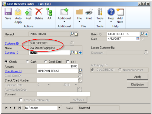This screenshot has height=114, width=152.
Task: Open Locate Customer By Document lookup icon
Action: (x=146, y=52)
